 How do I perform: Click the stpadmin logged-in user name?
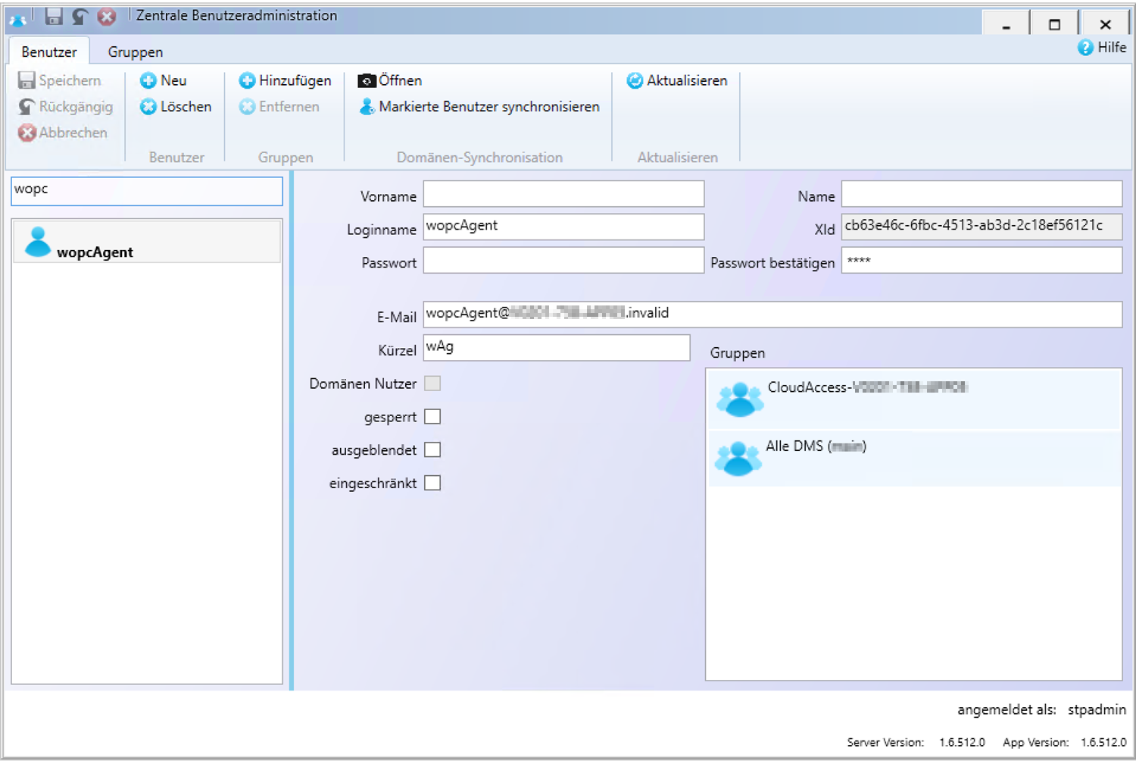point(1097,710)
